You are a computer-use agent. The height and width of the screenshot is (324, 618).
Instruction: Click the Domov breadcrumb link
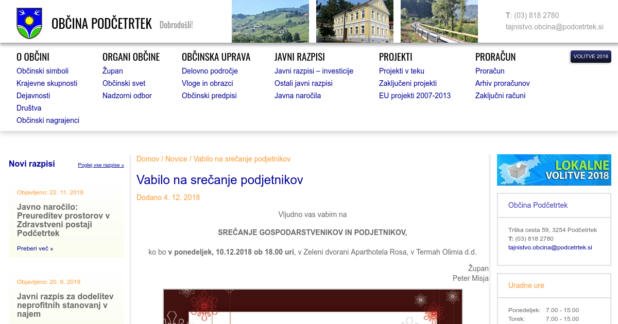point(148,159)
